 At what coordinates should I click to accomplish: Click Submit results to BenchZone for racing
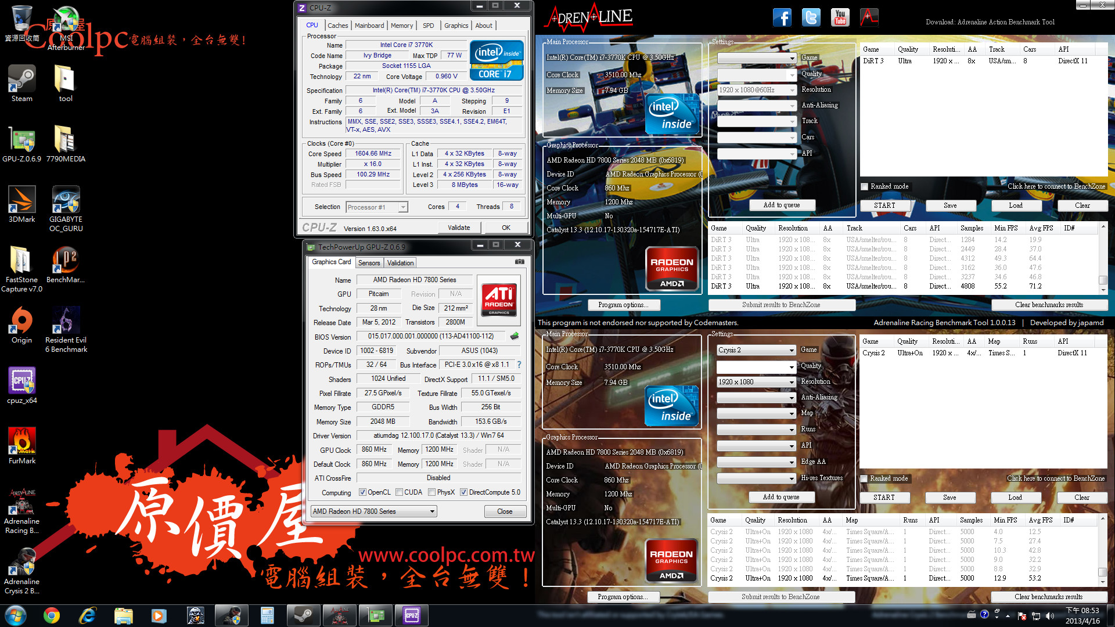pyautogui.click(x=781, y=305)
